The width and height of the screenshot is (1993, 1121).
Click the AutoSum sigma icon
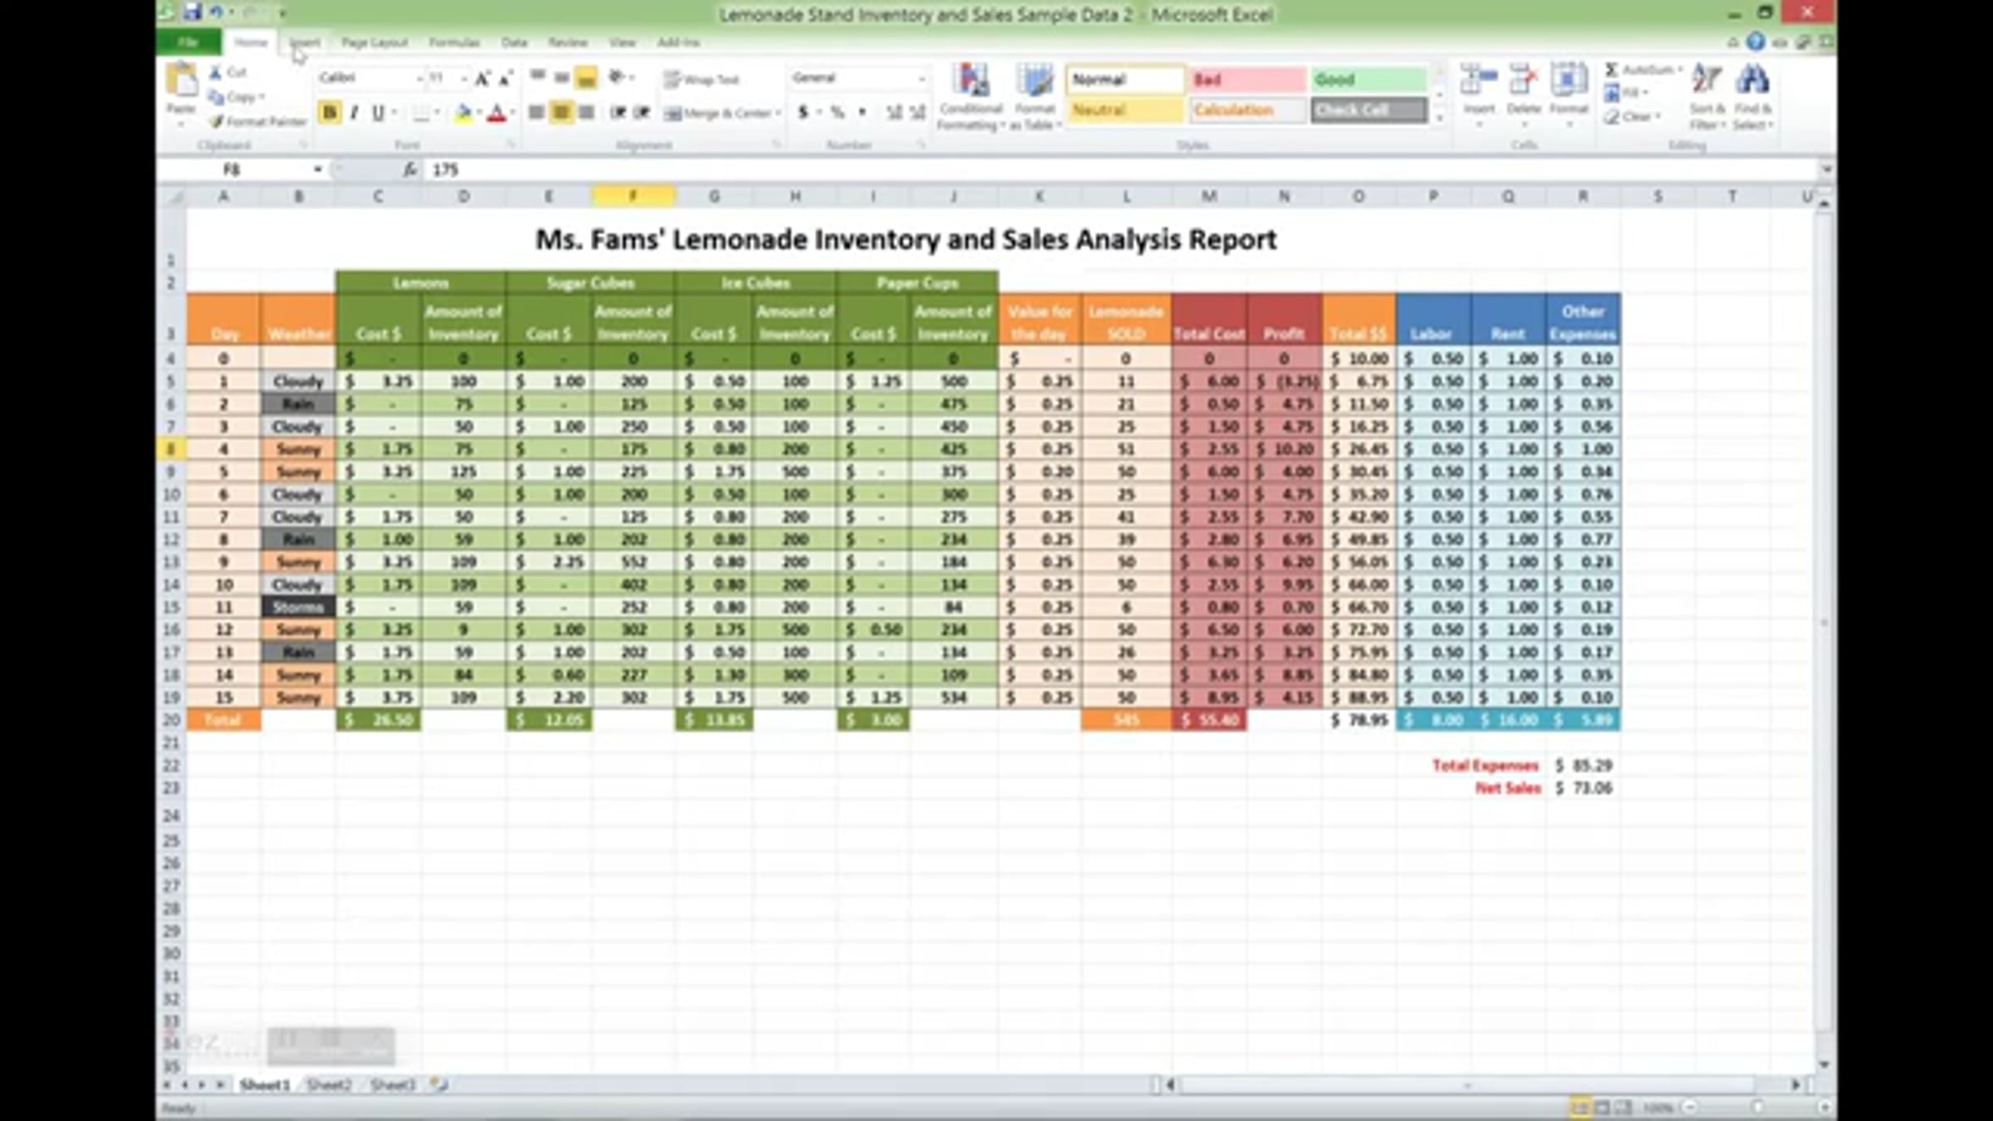pyautogui.click(x=1611, y=70)
